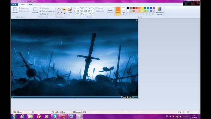The image size is (211, 119).
Task: Choose the Polygon shape
Action: pyautogui.click(x=89, y=8)
